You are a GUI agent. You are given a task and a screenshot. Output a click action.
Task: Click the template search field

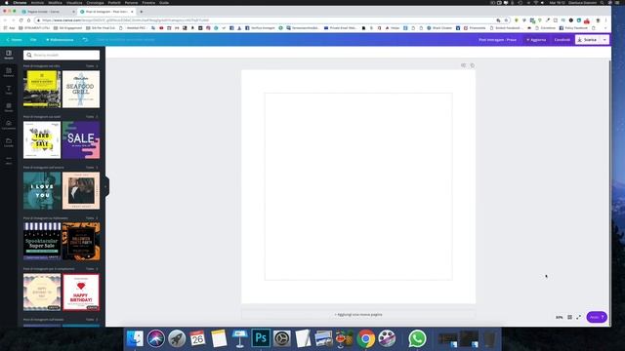pyautogui.click(x=62, y=55)
